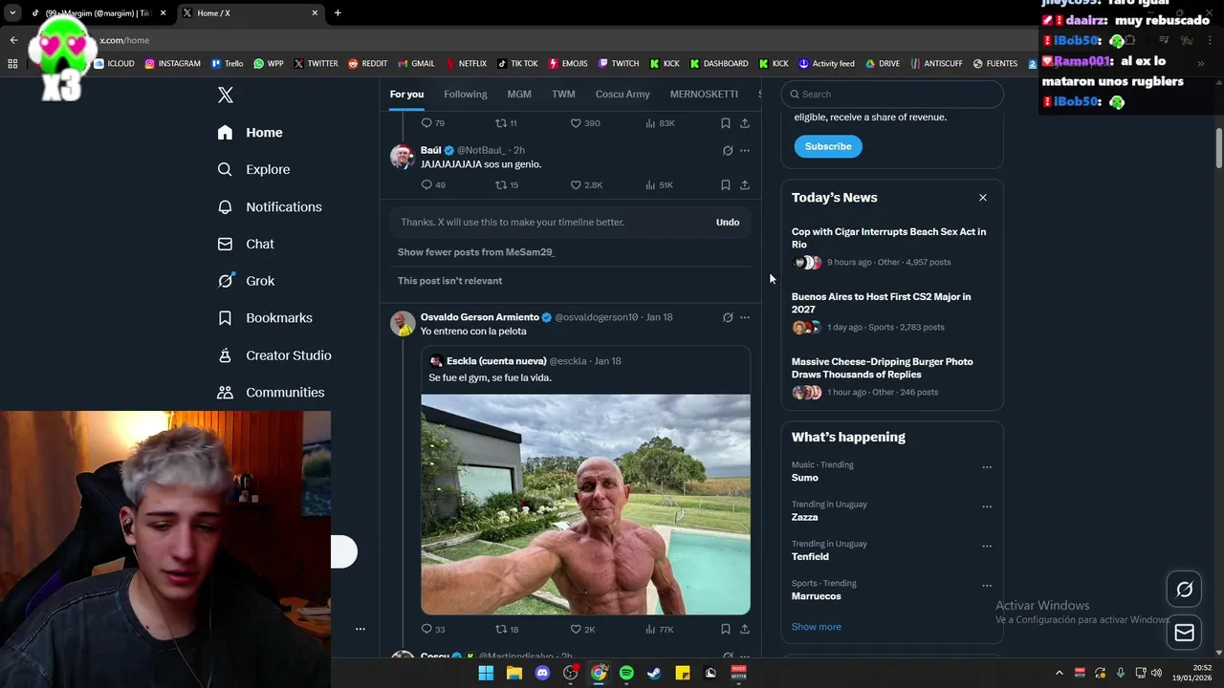The image size is (1224, 688).
Task: Switch to the MERNOSKETTI tab
Action: (704, 94)
